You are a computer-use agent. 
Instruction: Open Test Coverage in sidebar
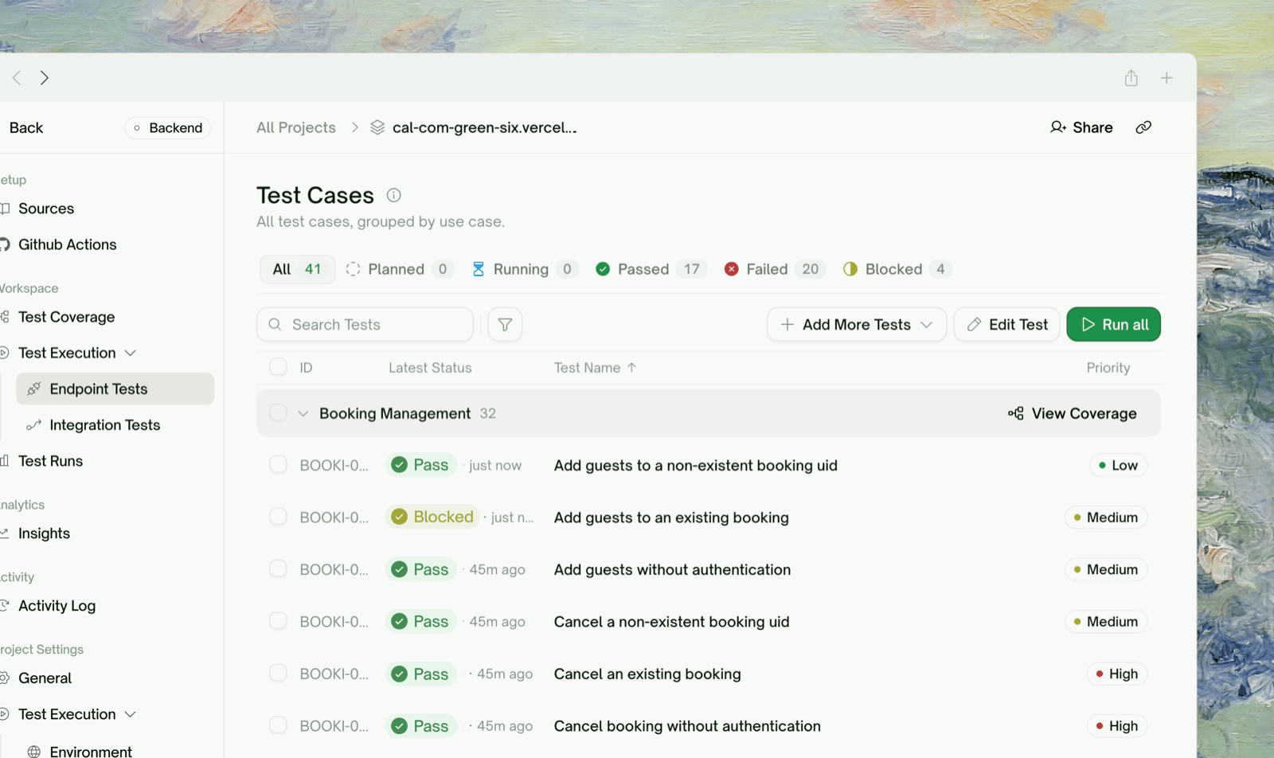pyautogui.click(x=66, y=317)
